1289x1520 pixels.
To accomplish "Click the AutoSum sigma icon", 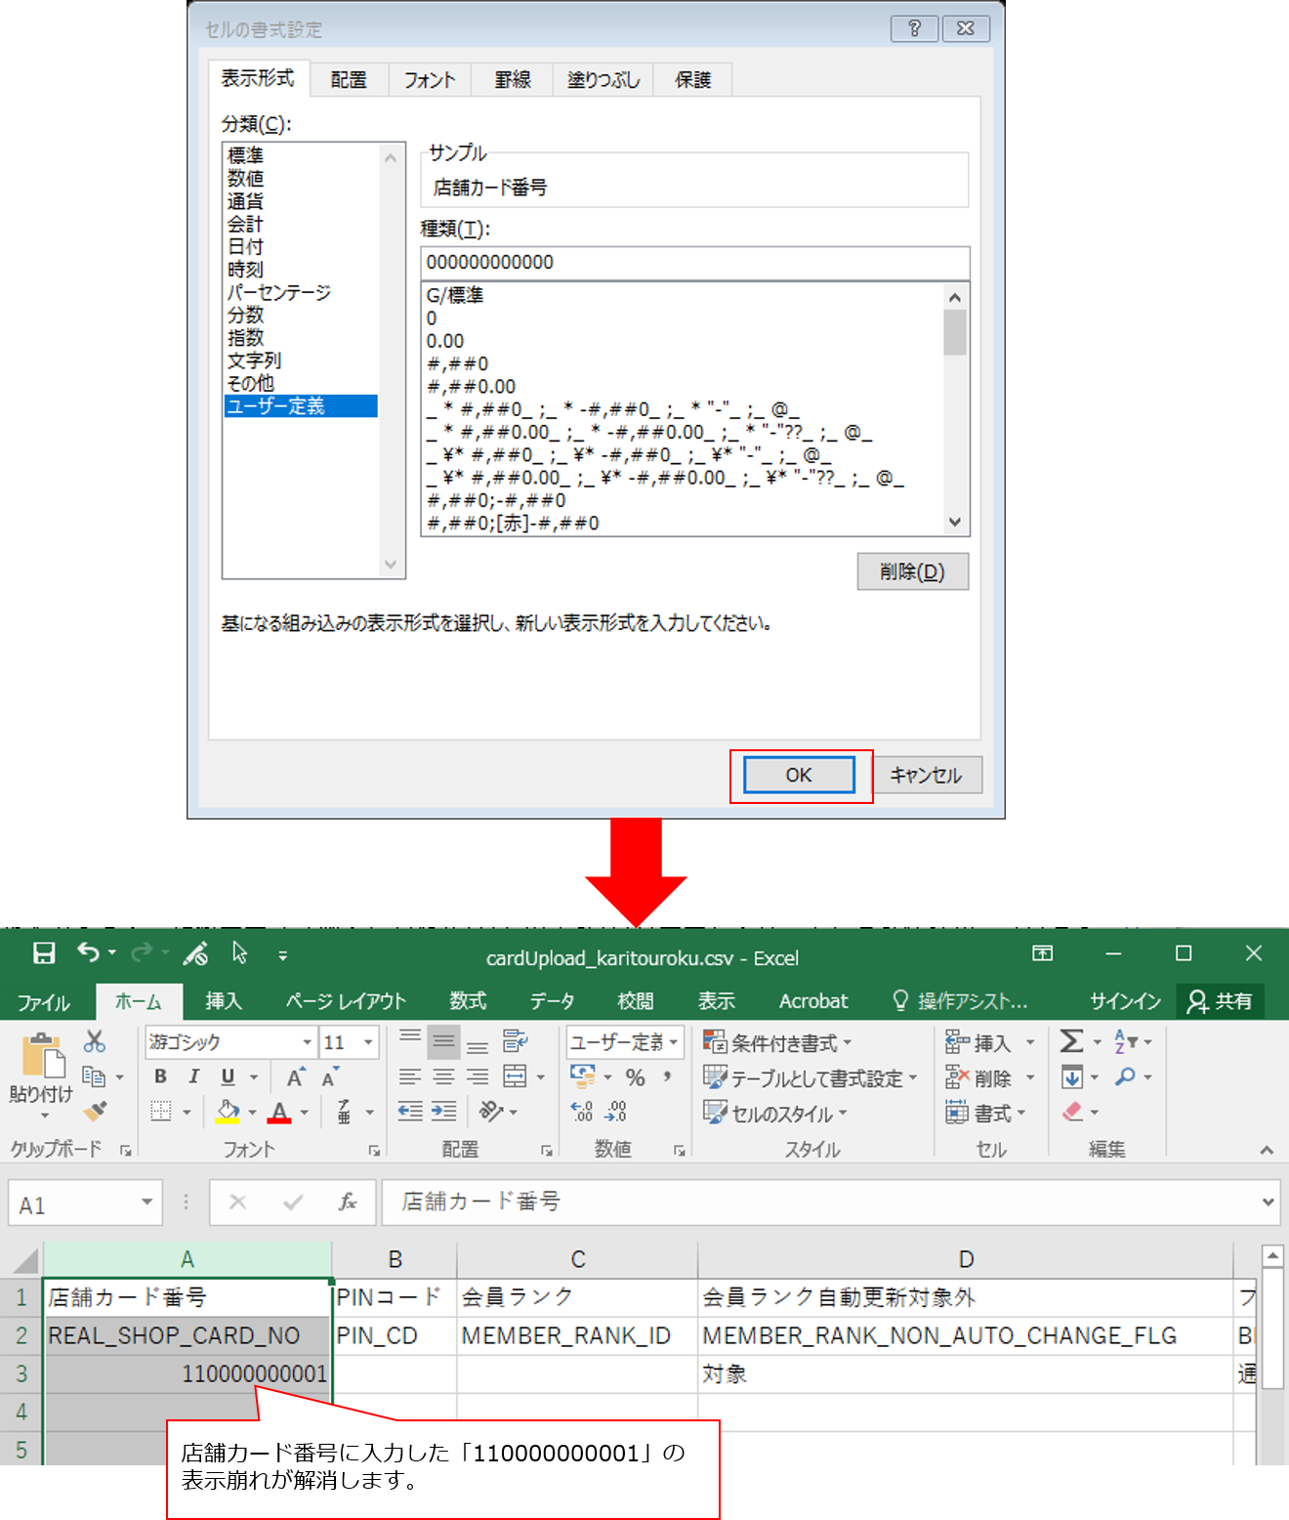I will coord(1071,1041).
